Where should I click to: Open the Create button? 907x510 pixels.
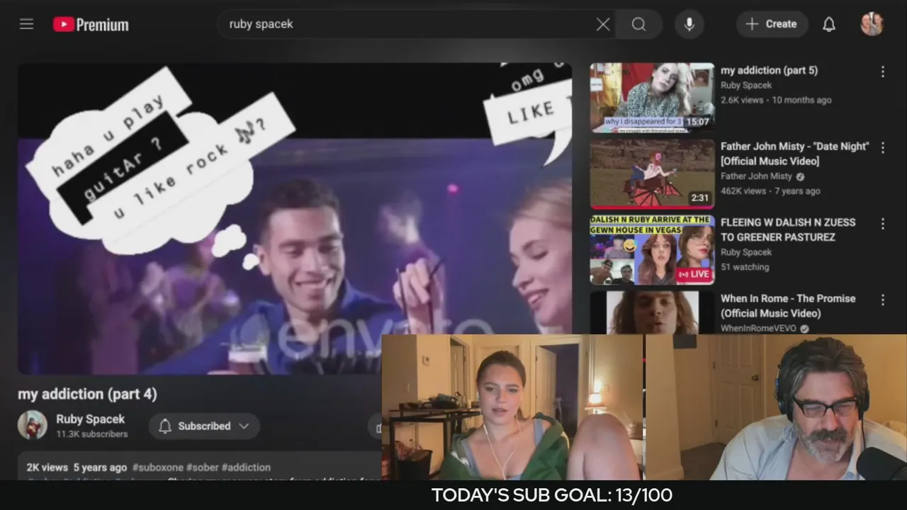coord(772,24)
